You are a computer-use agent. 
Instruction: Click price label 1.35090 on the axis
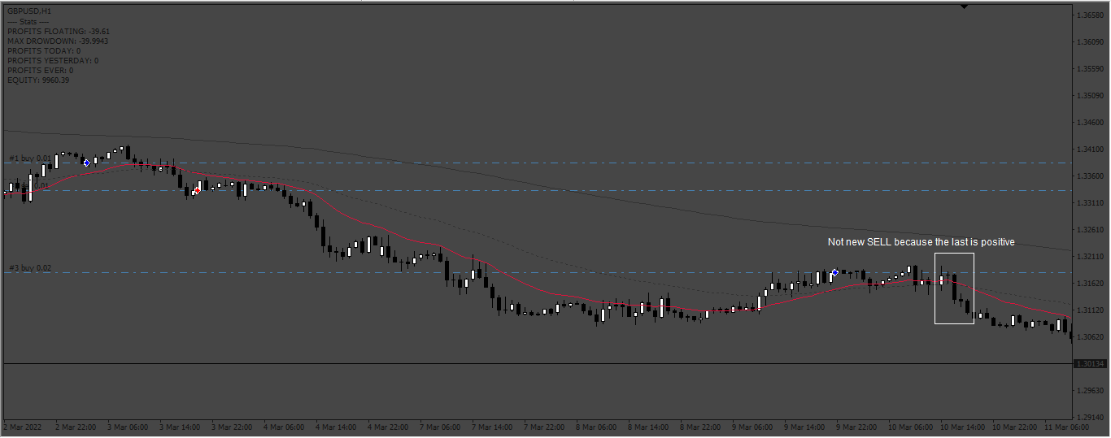[1090, 96]
